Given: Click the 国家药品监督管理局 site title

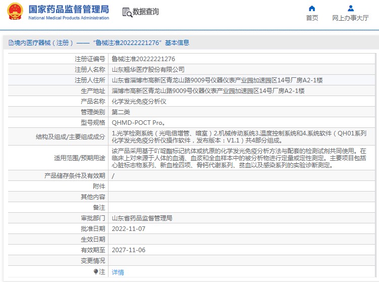Looking at the screenshot, I should [69, 9].
